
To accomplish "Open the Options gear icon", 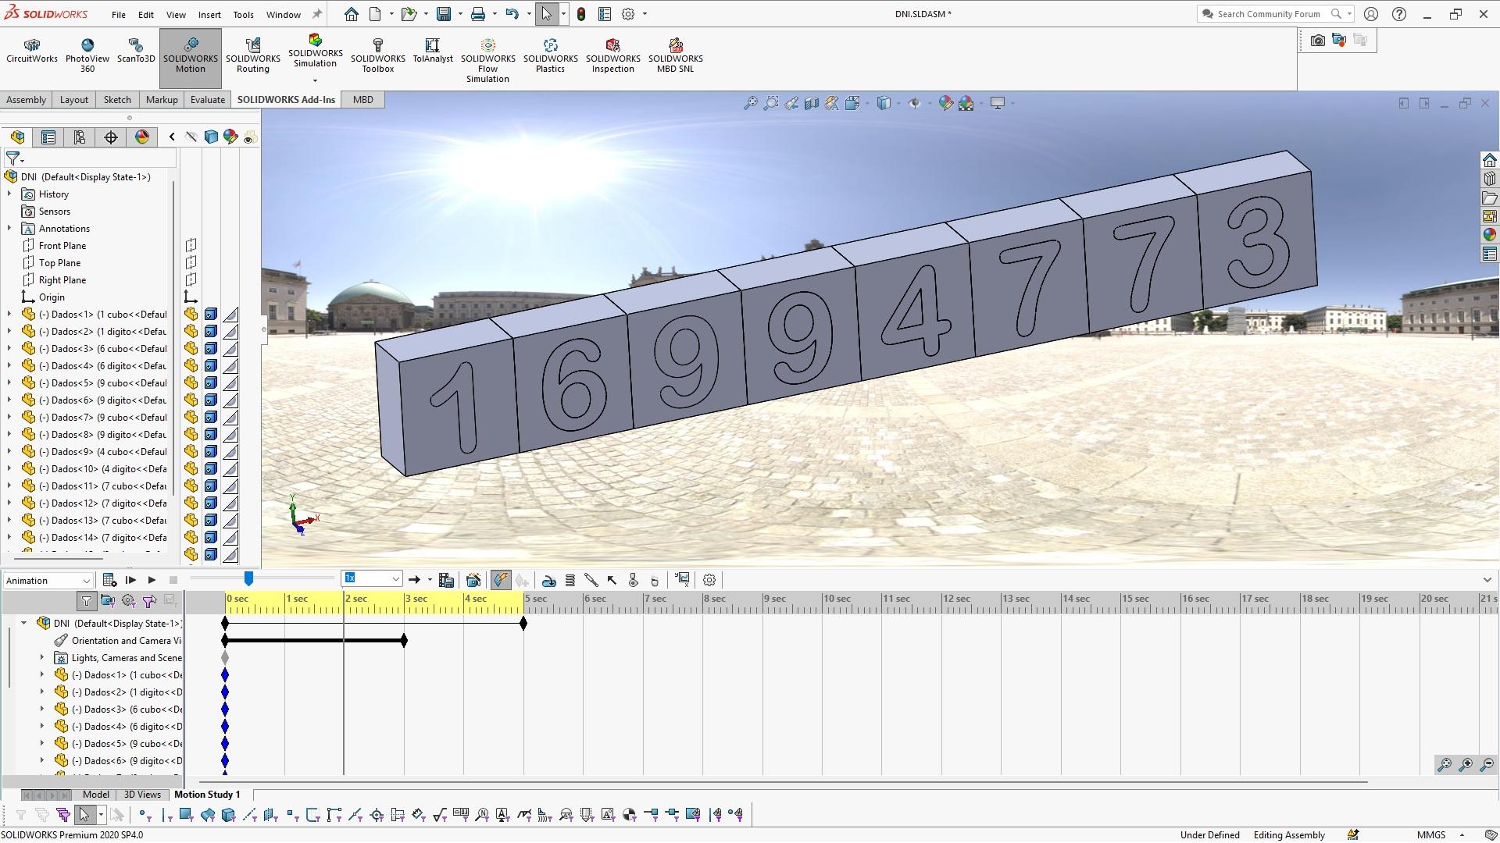I will [x=628, y=14].
